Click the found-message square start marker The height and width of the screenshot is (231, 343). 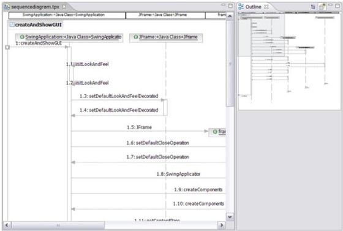(x=7, y=47)
